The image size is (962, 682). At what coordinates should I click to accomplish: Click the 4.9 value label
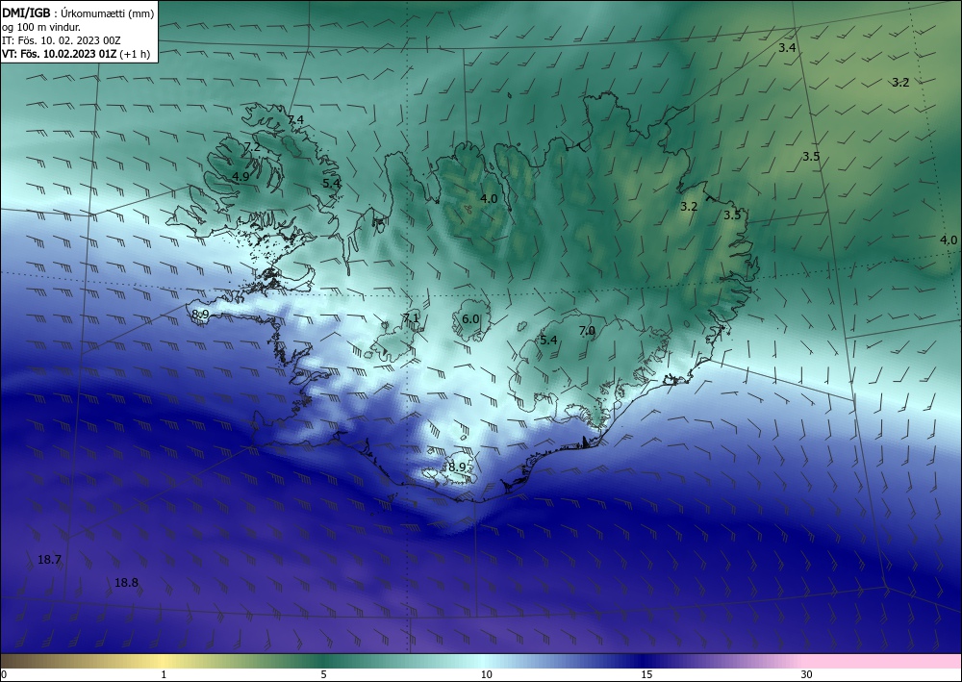click(x=240, y=176)
